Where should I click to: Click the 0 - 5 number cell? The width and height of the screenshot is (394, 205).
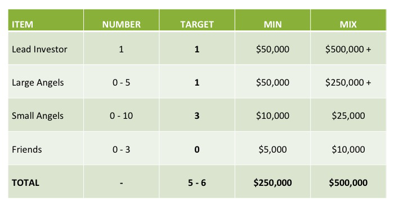122,82
